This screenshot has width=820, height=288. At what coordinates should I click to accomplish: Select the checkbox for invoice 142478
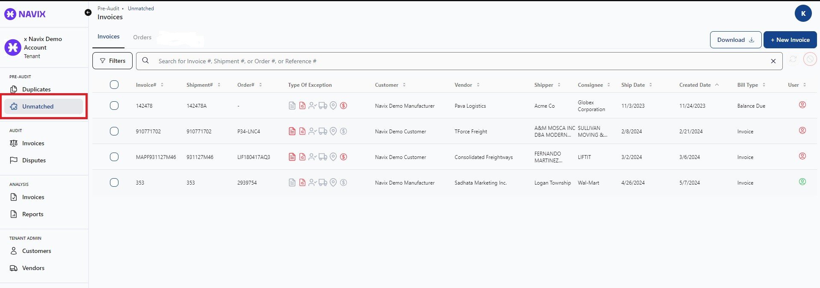pyautogui.click(x=114, y=106)
